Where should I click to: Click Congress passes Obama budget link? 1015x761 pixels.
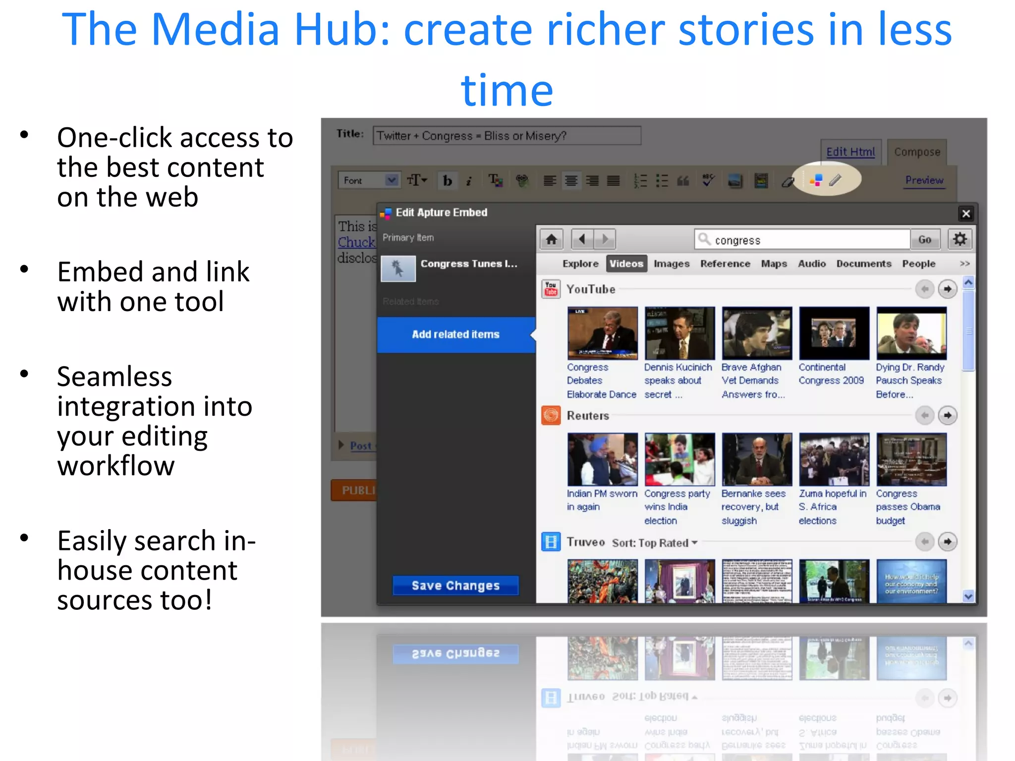coord(908,507)
